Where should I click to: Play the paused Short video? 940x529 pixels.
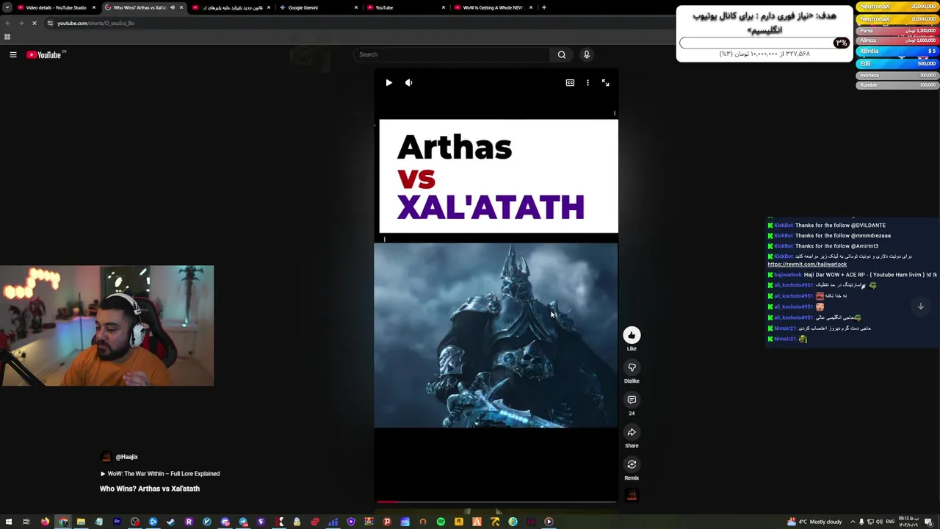point(388,83)
